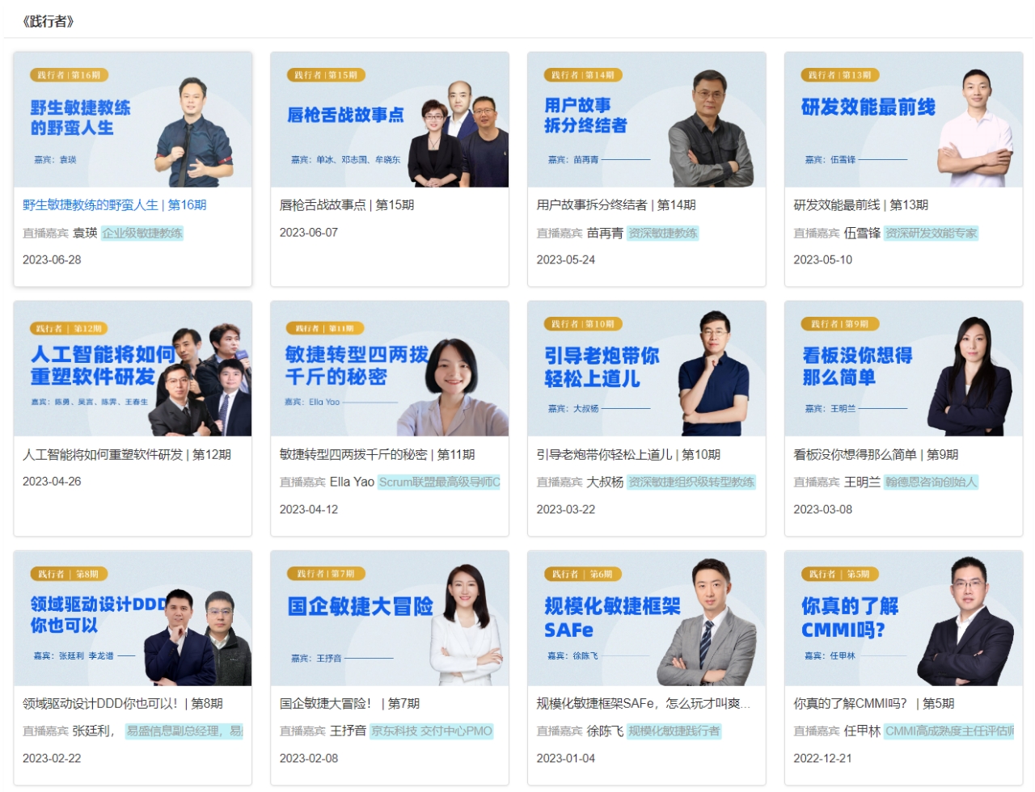Open the 用户故事拆分终结者 cover image
The height and width of the screenshot is (792, 1035).
[x=647, y=120]
